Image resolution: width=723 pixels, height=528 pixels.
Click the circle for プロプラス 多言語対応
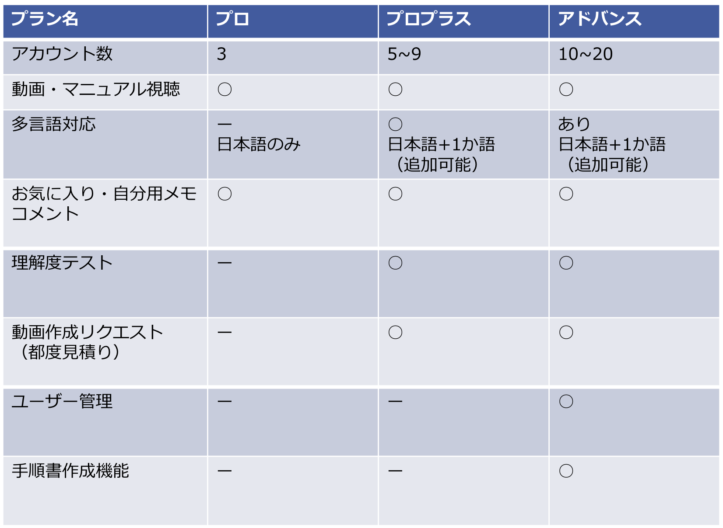395,125
